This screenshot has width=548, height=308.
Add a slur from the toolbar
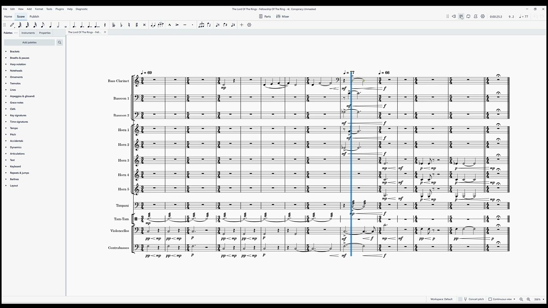click(161, 25)
